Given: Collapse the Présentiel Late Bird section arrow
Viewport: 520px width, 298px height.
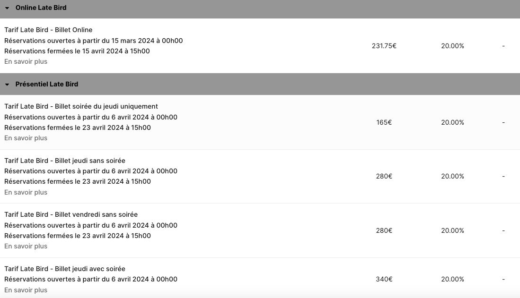Looking at the screenshot, I should click(x=7, y=85).
